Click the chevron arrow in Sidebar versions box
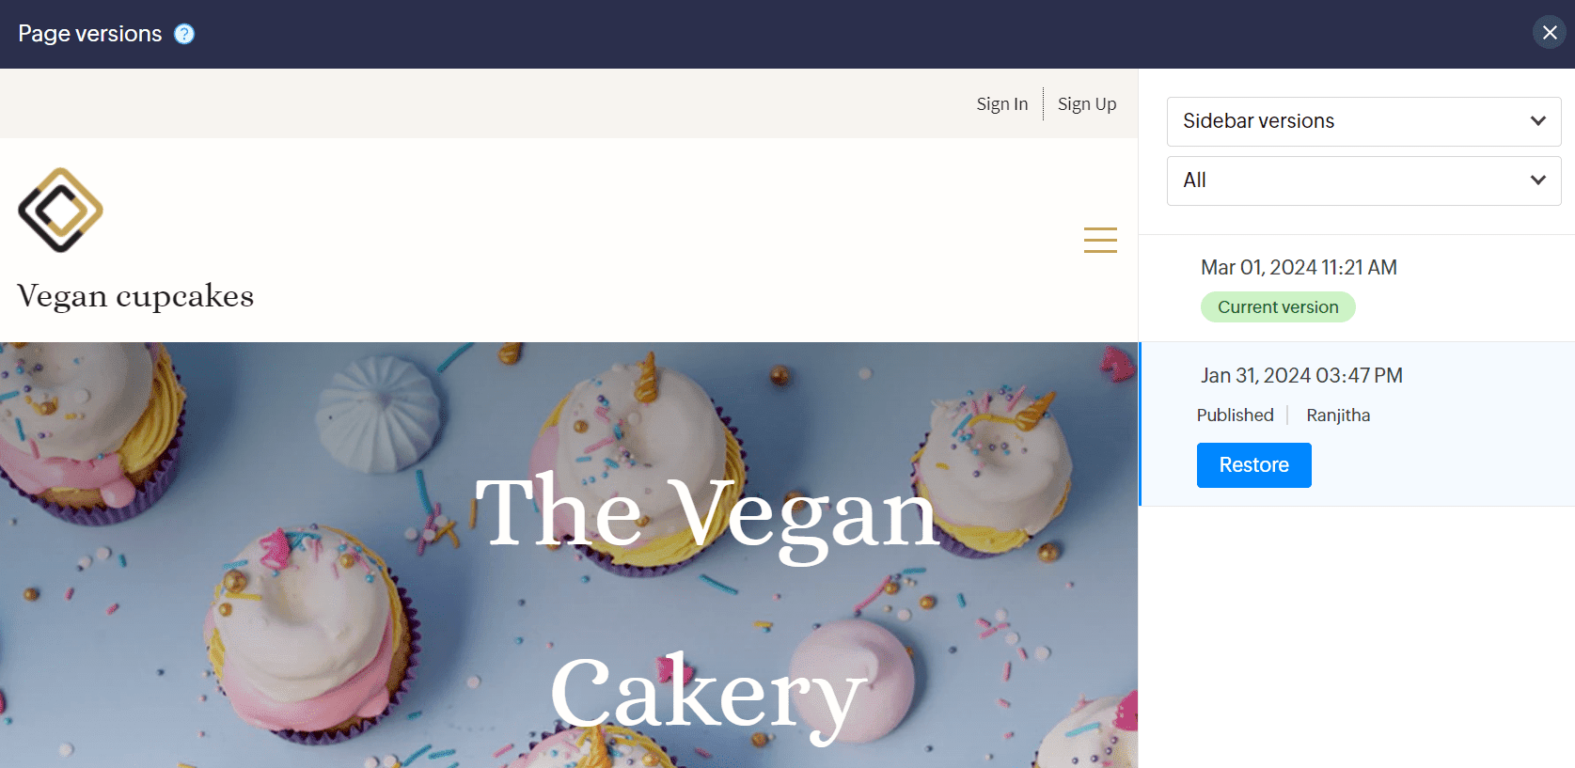Viewport: 1575px width, 768px height. click(x=1538, y=121)
